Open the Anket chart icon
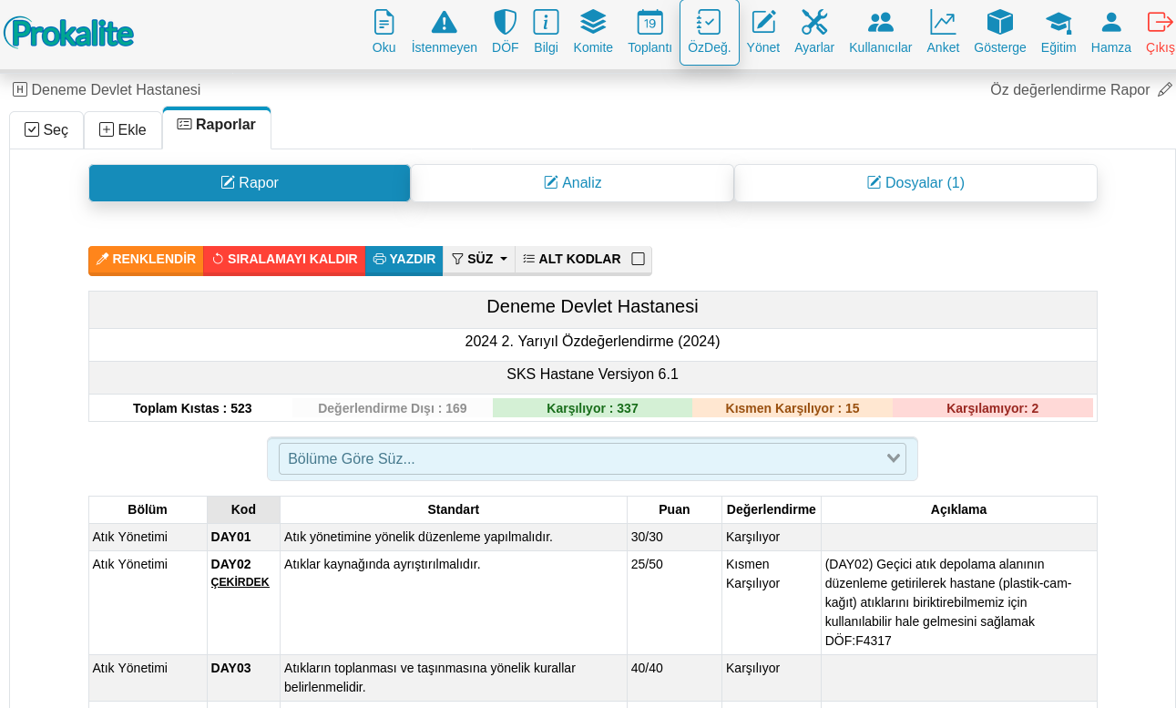1176x708 pixels. 943,22
